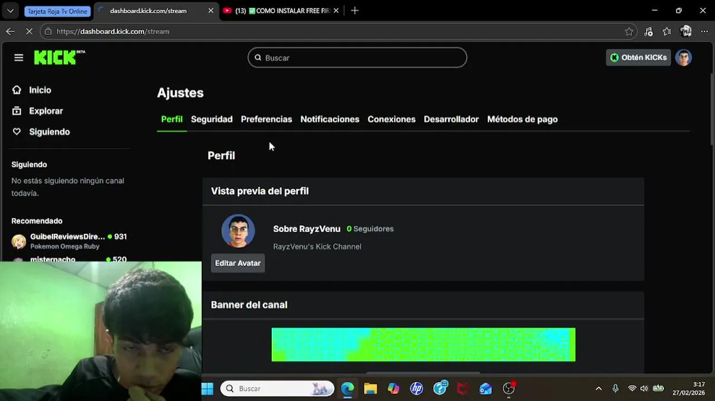
Task: Switch to the Seguridad tab
Action: point(212,119)
